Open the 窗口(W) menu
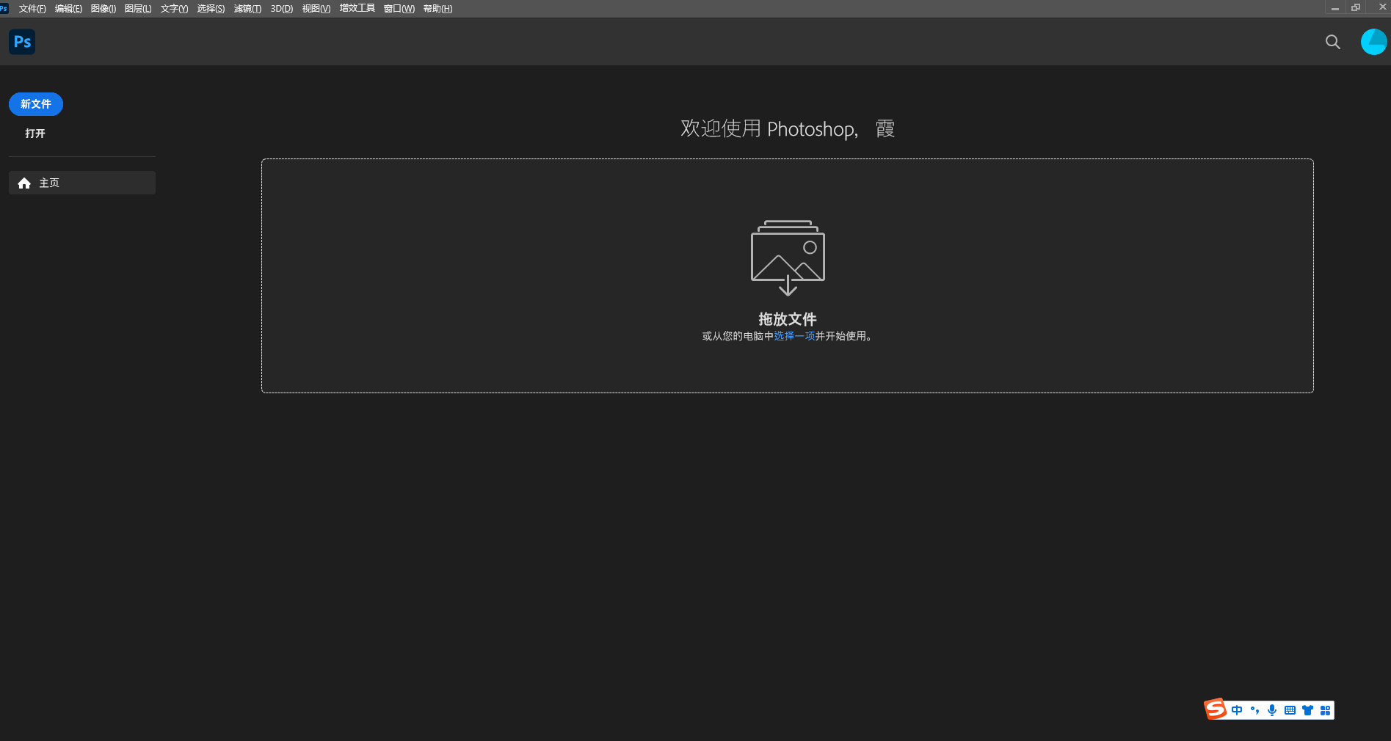The width and height of the screenshot is (1391, 741). (399, 9)
